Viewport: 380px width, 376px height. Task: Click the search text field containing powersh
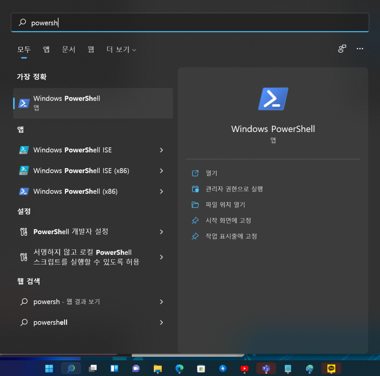(x=190, y=22)
